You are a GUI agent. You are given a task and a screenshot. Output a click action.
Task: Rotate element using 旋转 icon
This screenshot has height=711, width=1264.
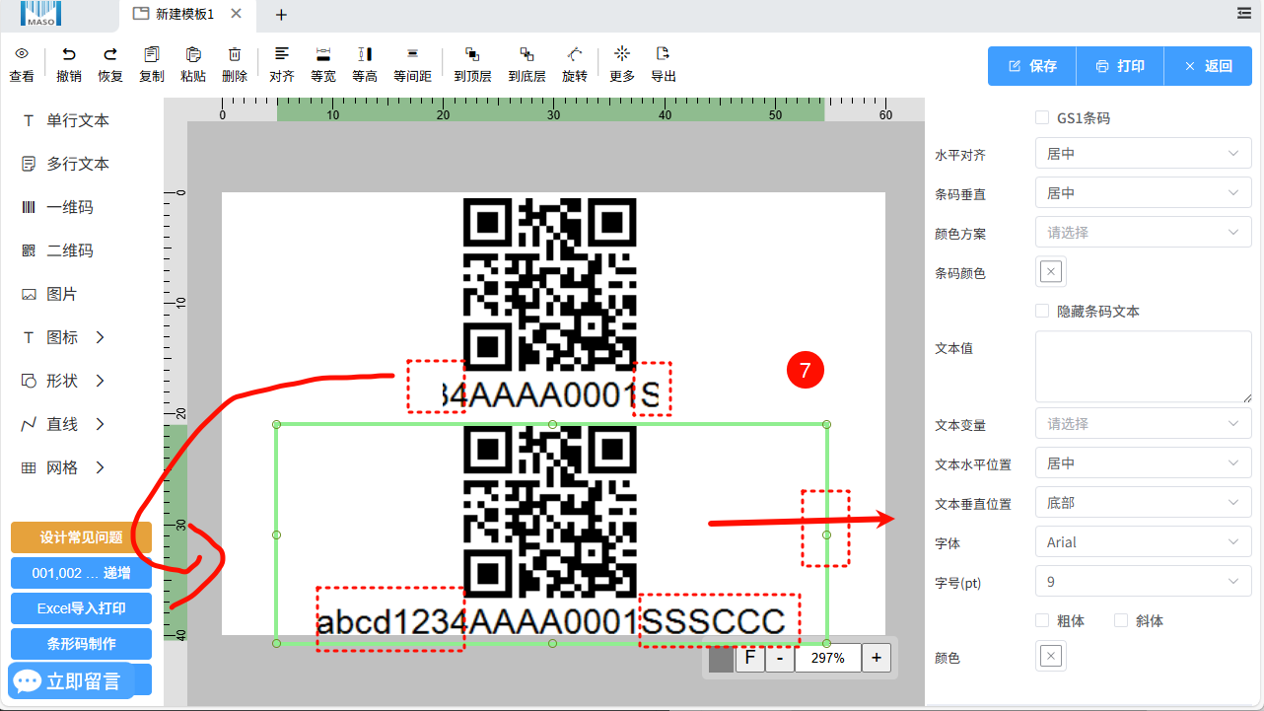[574, 54]
